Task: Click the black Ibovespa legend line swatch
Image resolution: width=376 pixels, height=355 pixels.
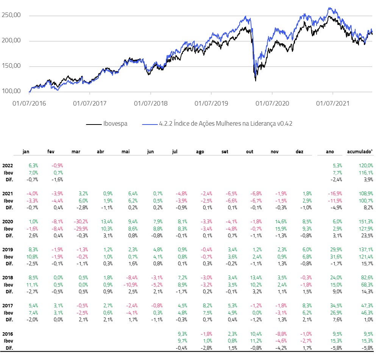Action: 94,124
